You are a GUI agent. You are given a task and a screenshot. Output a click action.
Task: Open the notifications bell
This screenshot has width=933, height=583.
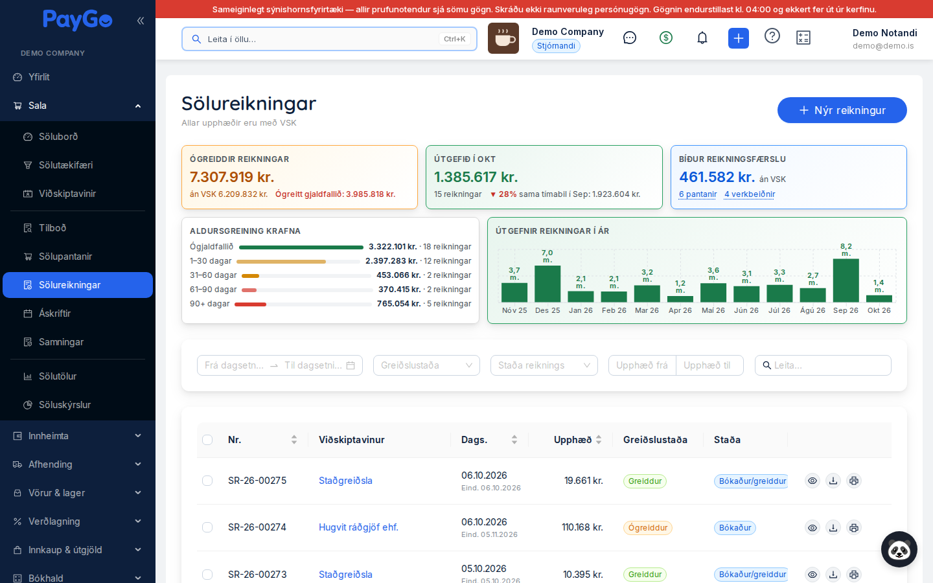coord(702,38)
